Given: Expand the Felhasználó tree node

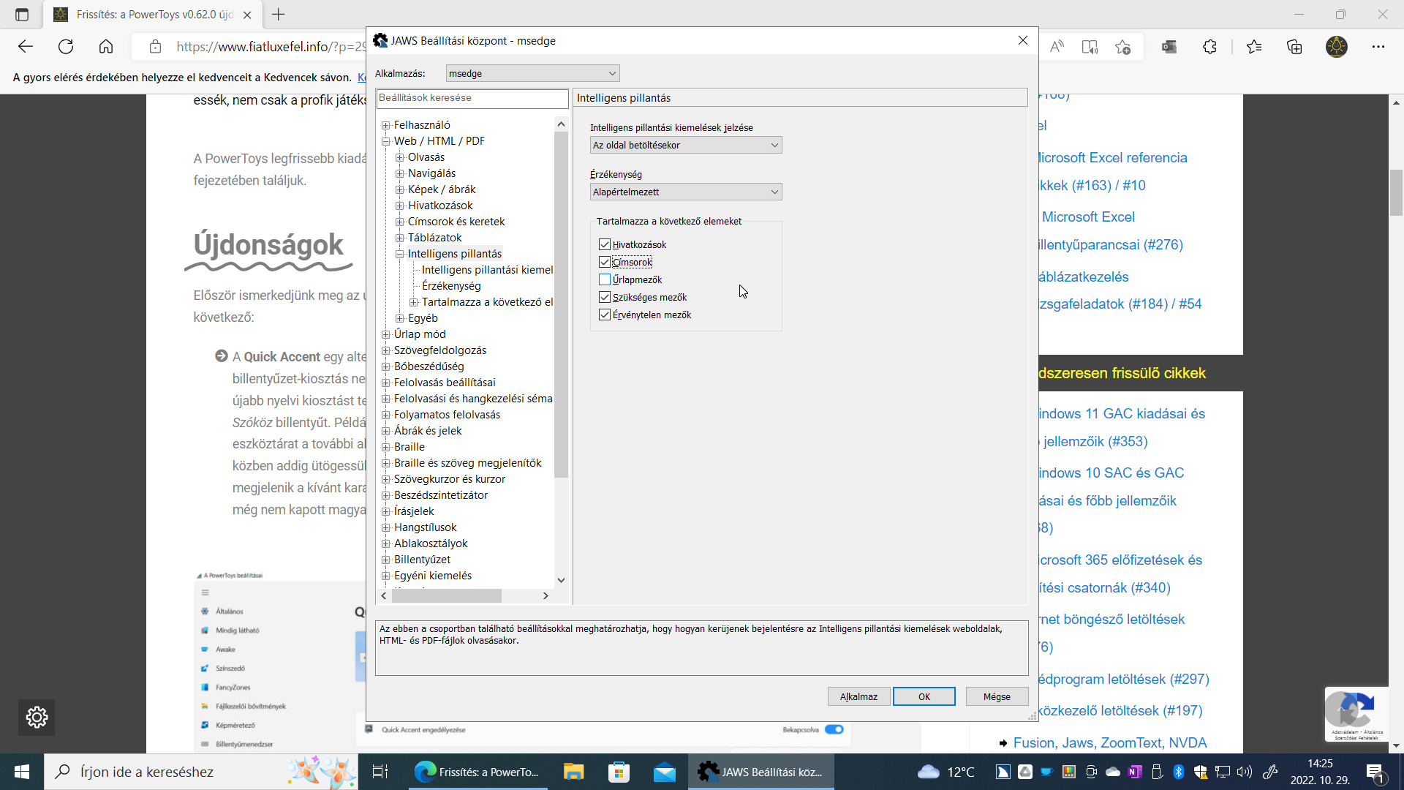Looking at the screenshot, I should click(x=386, y=125).
